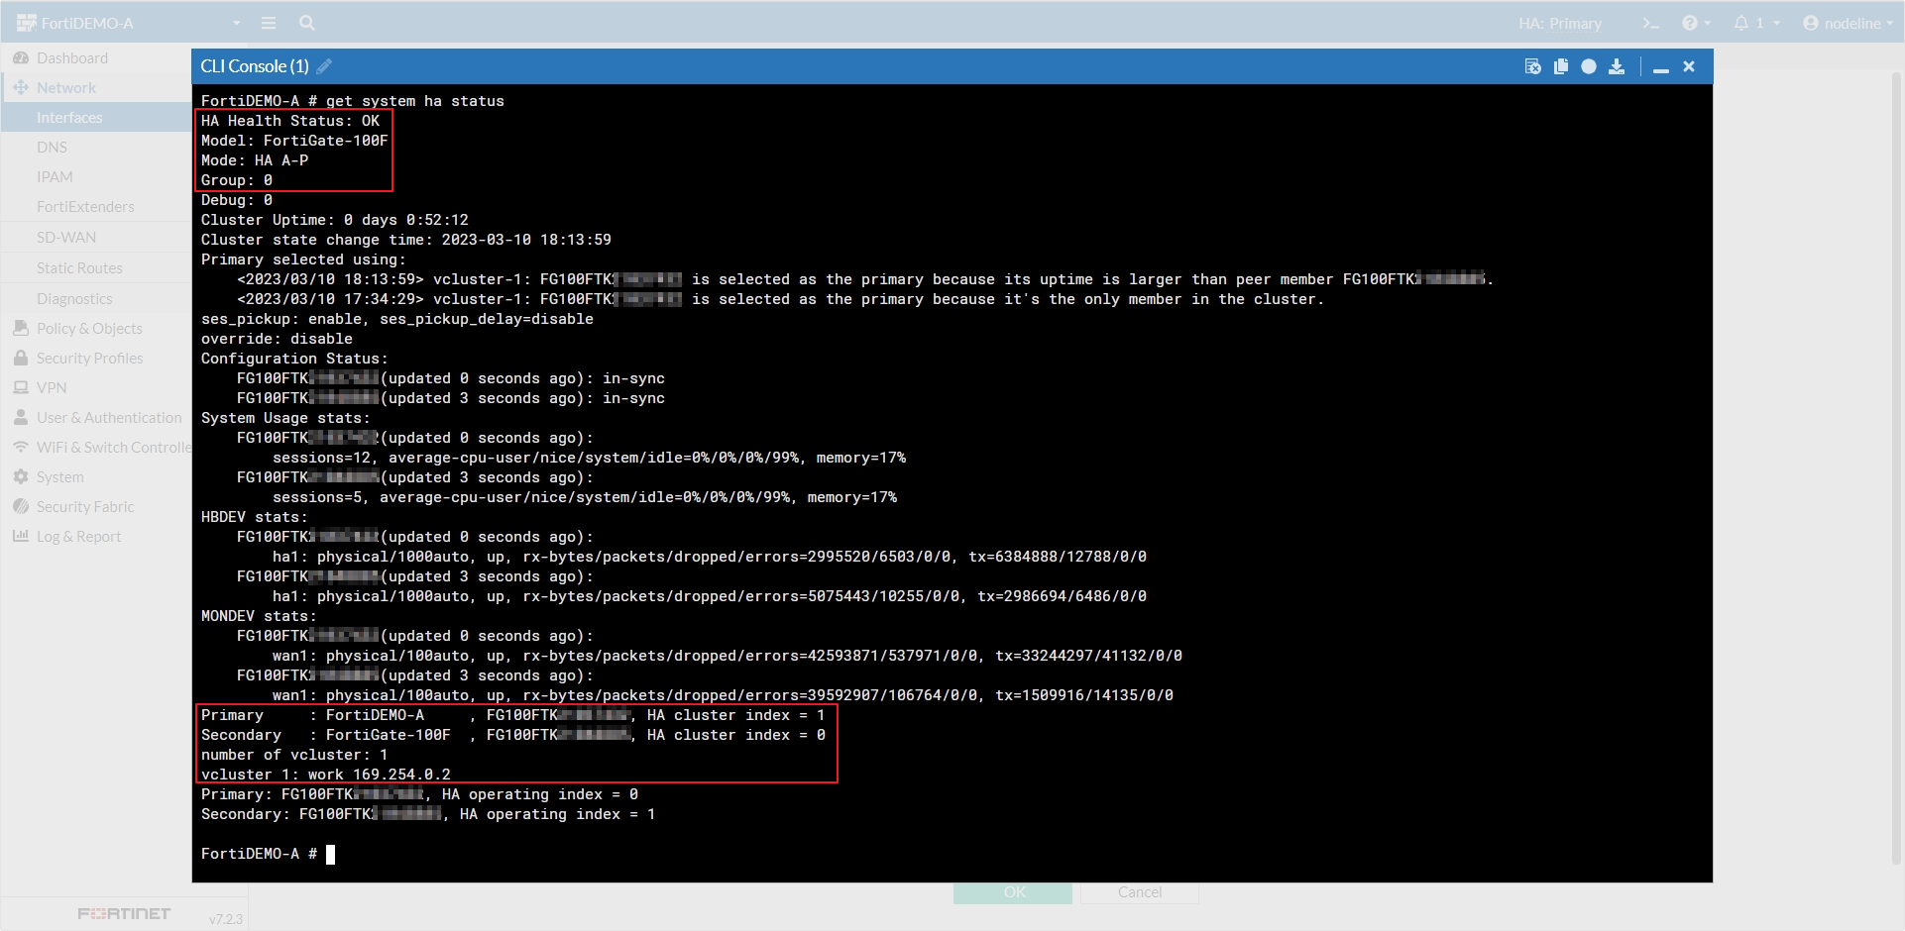Click 'Model: FortiGate-100F' line
The width and height of the screenshot is (1905, 931).
[x=294, y=141]
